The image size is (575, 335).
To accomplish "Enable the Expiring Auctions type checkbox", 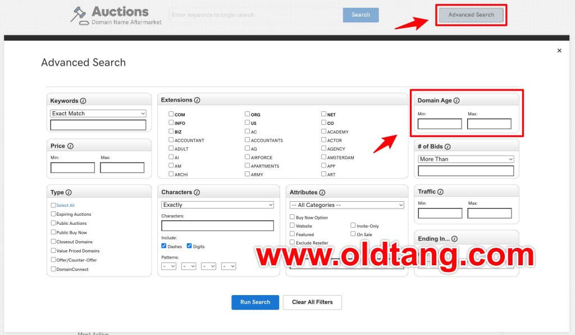I will pos(53,214).
